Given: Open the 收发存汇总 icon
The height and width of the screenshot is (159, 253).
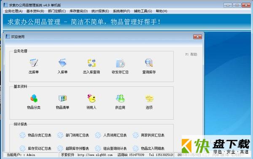Looking at the screenshot, I should coord(120,63).
